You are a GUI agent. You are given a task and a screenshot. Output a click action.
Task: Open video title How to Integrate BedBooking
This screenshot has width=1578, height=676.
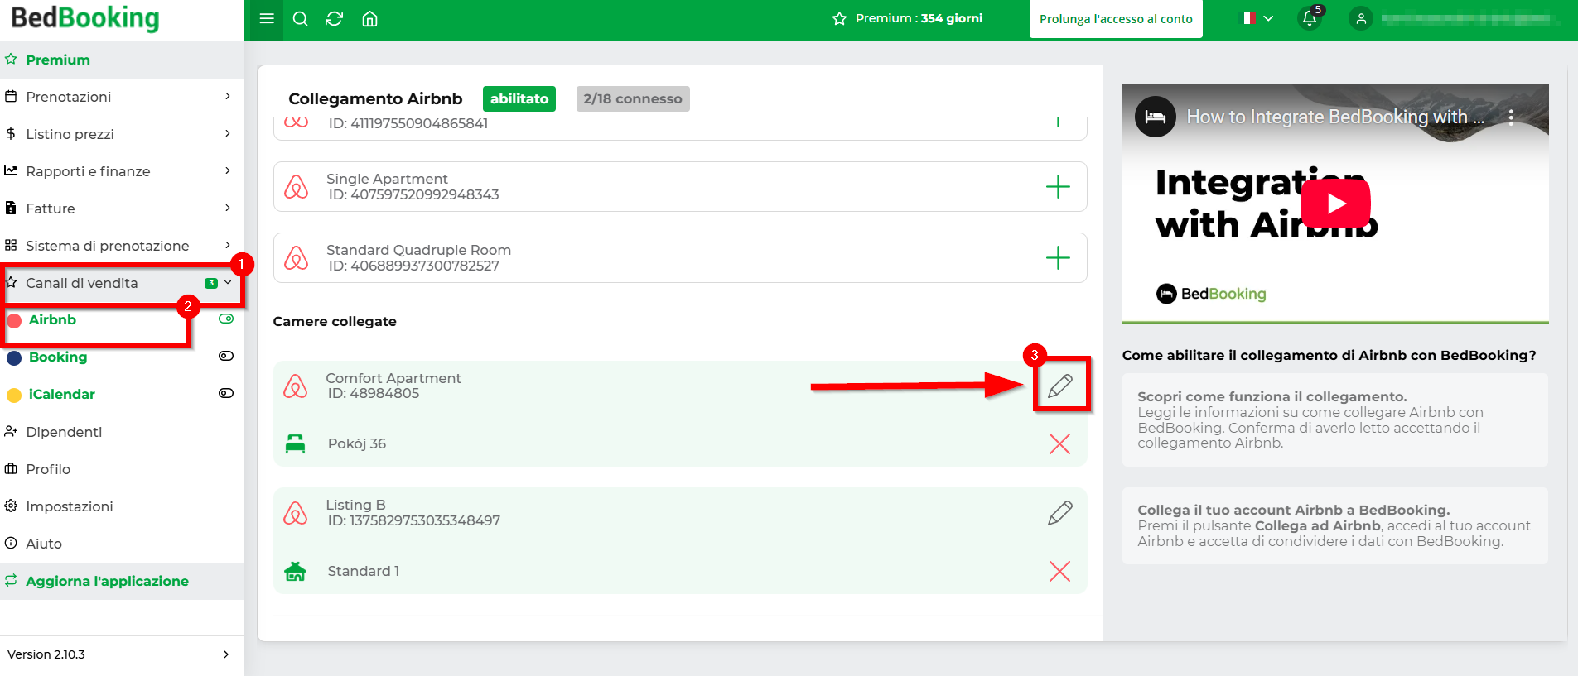tap(1335, 117)
